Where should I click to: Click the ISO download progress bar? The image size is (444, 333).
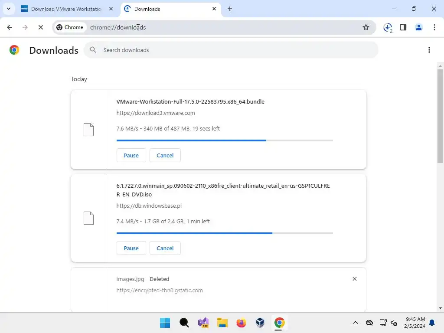coord(225,233)
